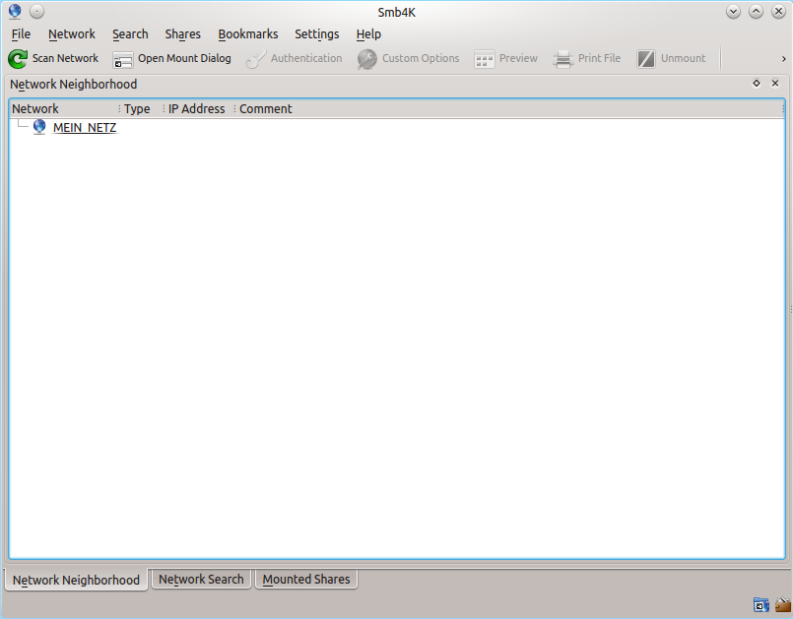Open the Mount Dialog from the toolbar
Viewport: 793px width, 619px height.
(172, 59)
